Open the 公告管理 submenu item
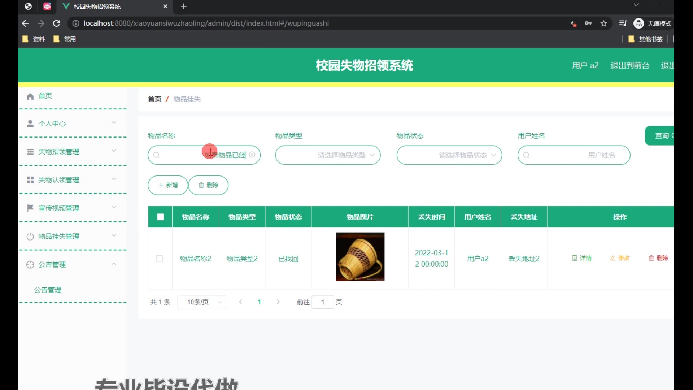This screenshot has width=693, height=390. point(48,290)
